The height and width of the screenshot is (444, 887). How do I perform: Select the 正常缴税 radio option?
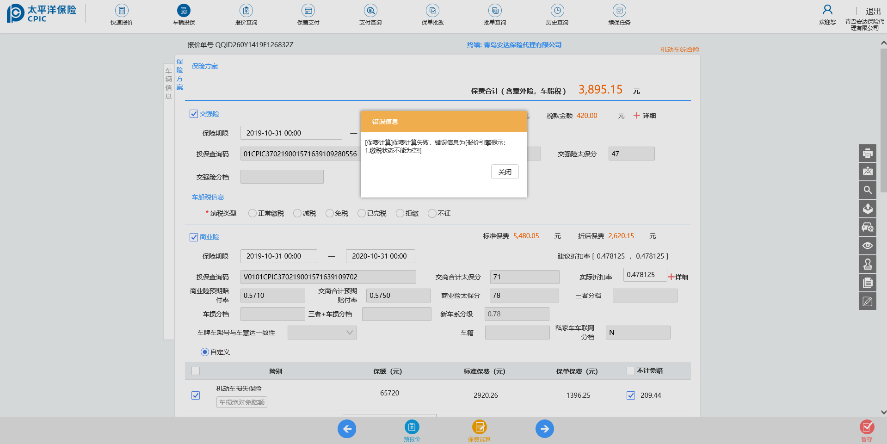tap(253, 213)
